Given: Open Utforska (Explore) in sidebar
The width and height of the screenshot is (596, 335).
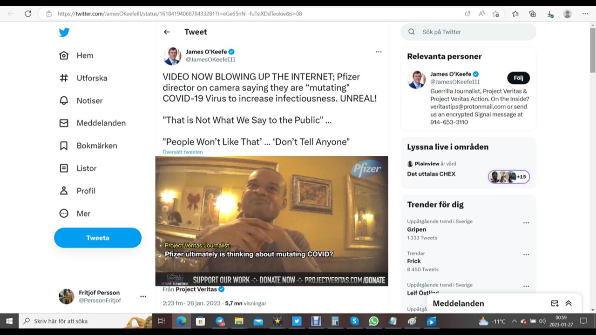Looking at the screenshot, I should [83, 78].
